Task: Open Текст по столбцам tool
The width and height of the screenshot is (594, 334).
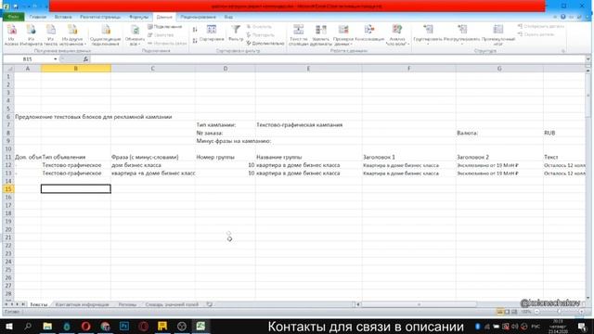Action: (x=298, y=35)
